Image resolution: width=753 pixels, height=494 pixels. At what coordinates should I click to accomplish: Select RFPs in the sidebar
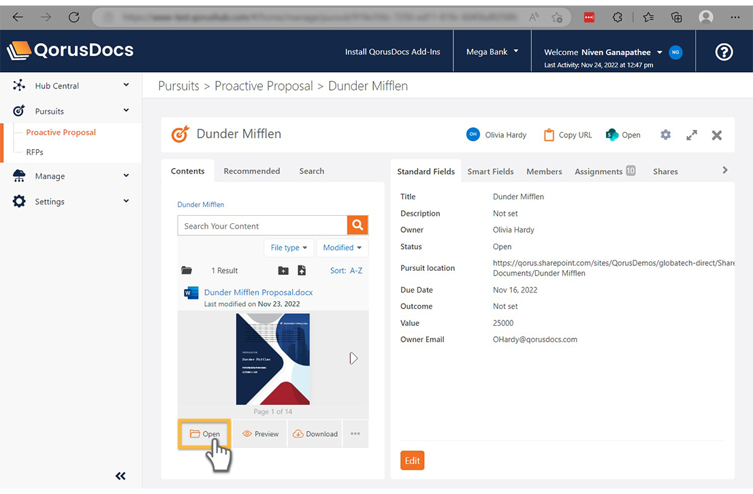click(35, 152)
